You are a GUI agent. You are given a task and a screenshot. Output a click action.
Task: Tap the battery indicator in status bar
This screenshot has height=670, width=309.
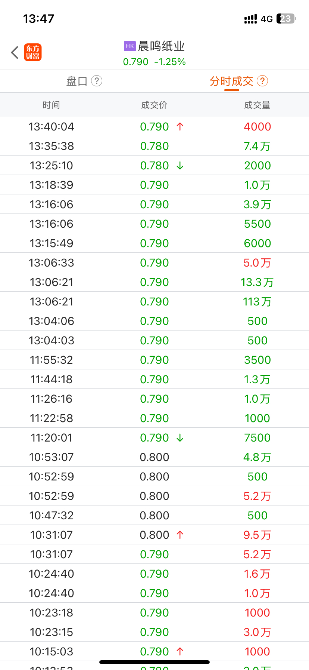coord(286,19)
